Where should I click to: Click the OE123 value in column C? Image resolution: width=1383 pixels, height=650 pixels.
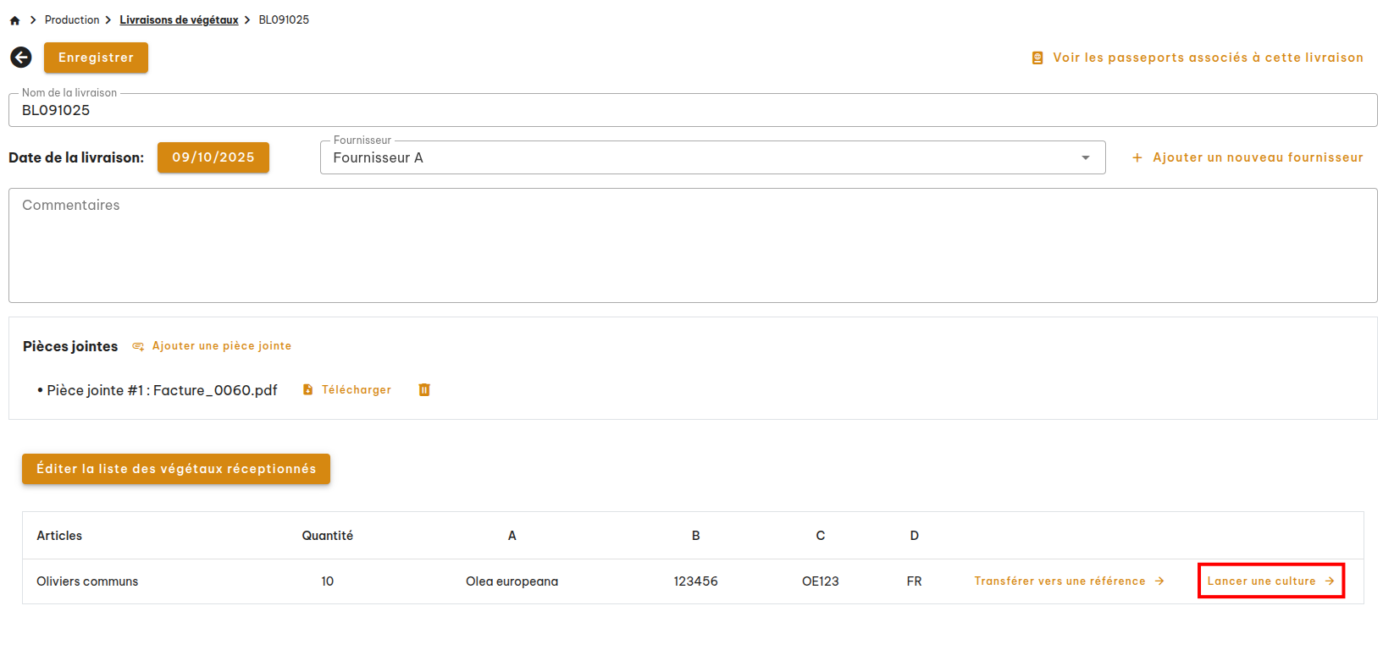[820, 581]
